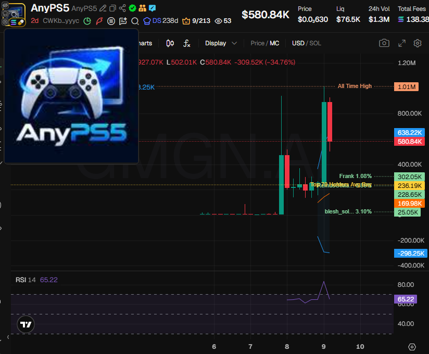Click the chef hat icon on token avatar
Image resolution: width=429 pixels, height=354 pixels.
coord(5,13)
